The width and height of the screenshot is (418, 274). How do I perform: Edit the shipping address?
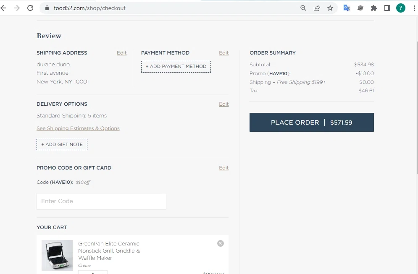[x=121, y=53]
